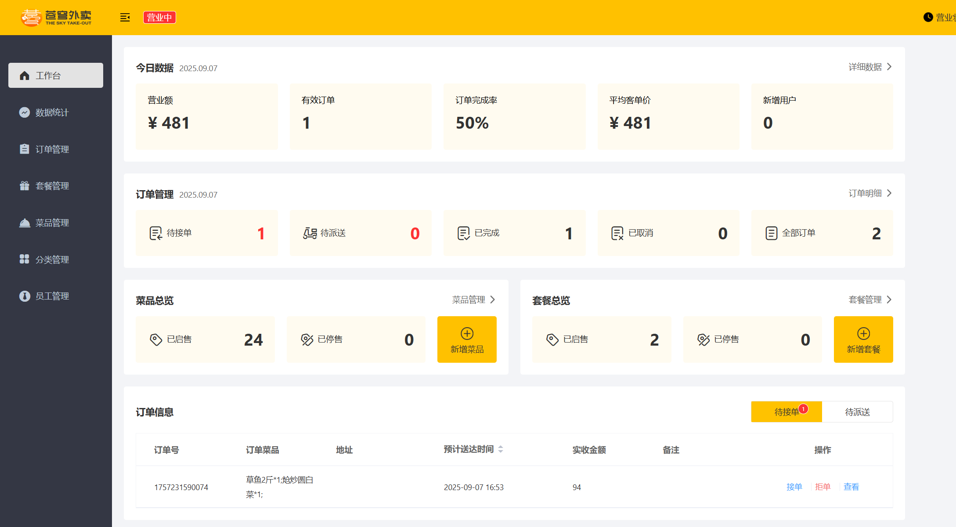Open the 工作台 menu item
This screenshot has width=956, height=527.
click(56, 76)
